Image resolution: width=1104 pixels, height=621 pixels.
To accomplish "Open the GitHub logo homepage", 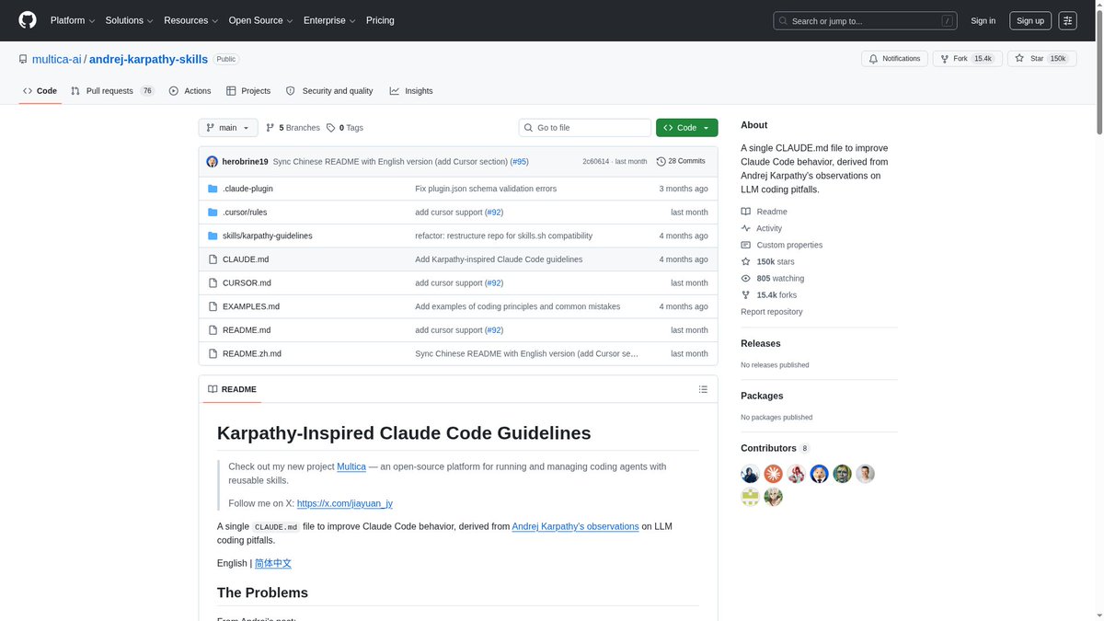I will coord(28,20).
